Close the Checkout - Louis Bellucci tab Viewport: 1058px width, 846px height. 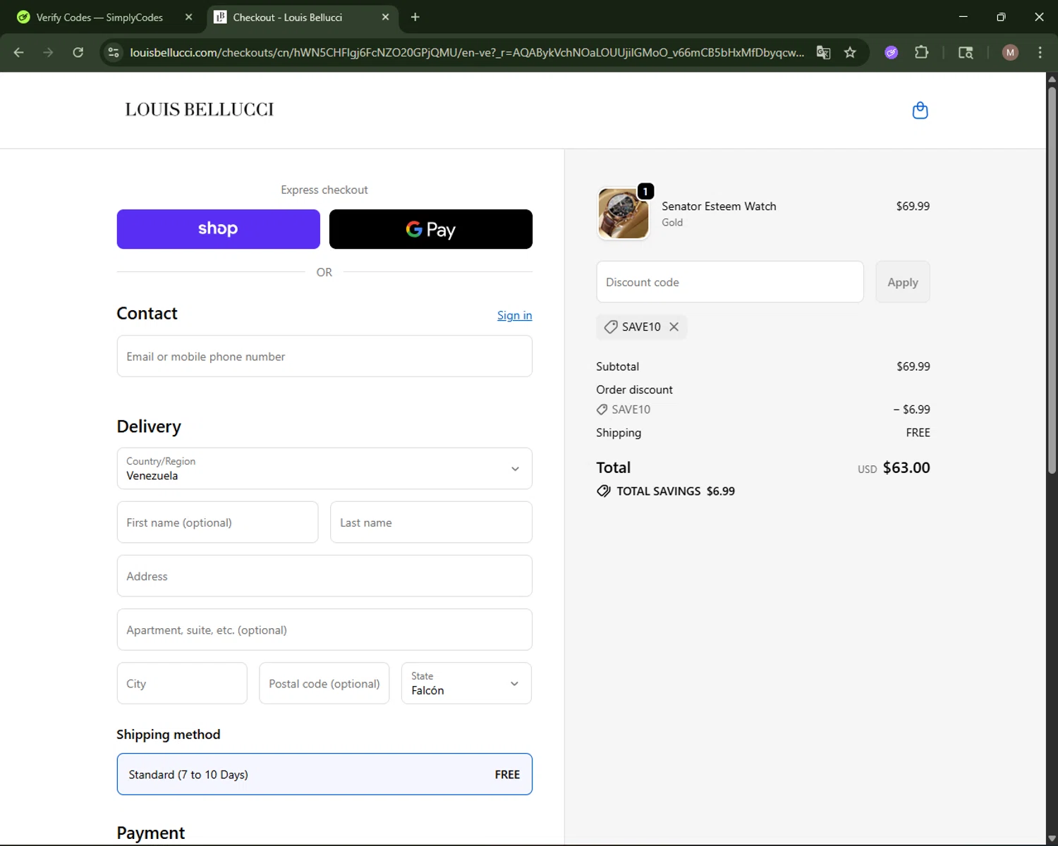pyautogui.click(x=385, y=17)
